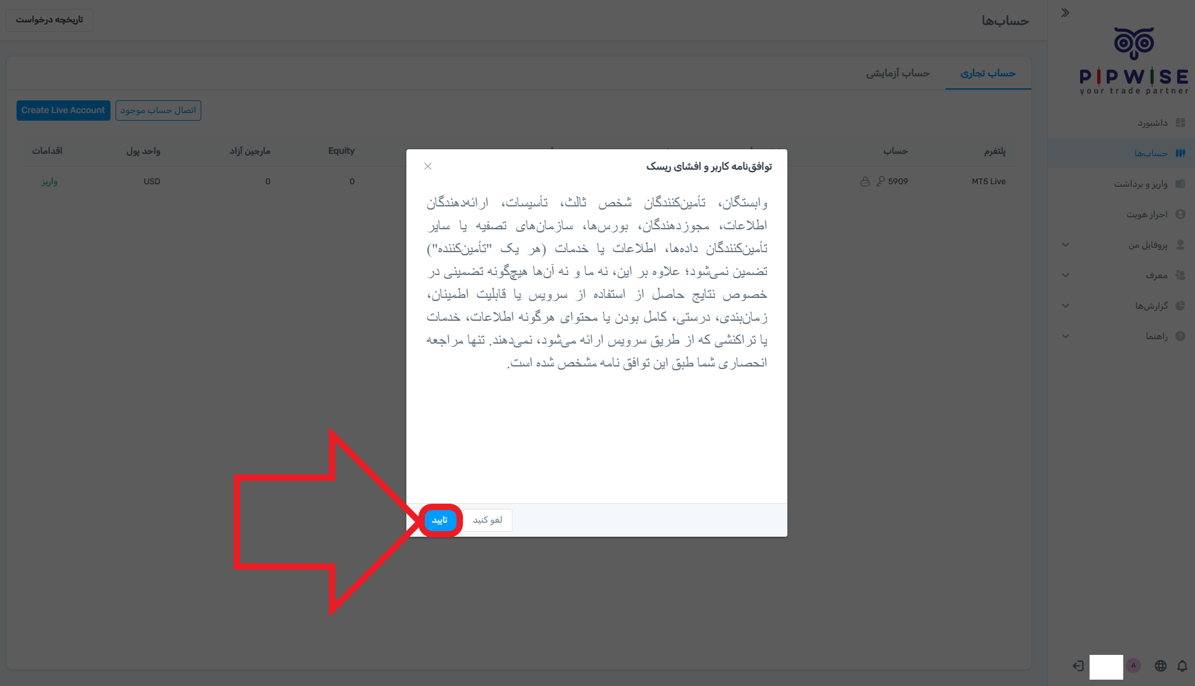Image resolution: width=1195 pixels, height=686 pixels.
Task: Click the مارجین آزاد column header
Action: click(250, 151)
